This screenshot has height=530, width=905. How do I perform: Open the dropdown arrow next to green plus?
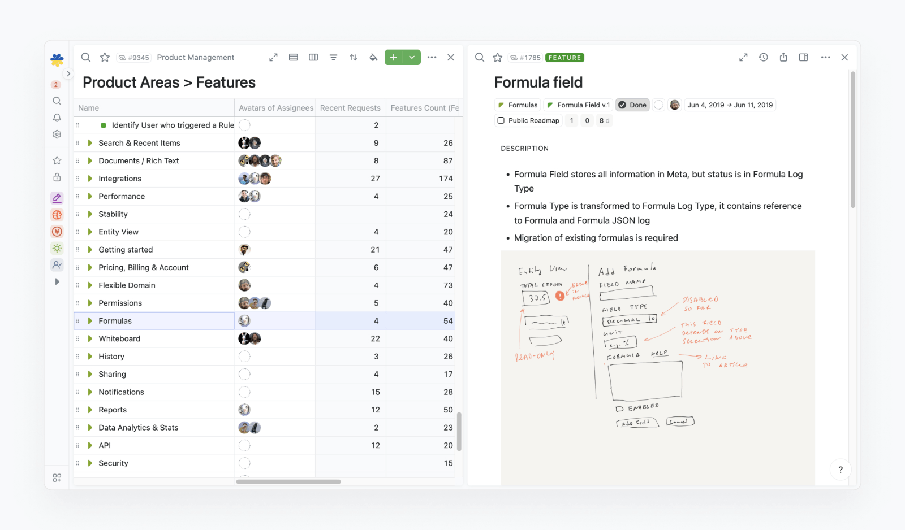point(412,58)
